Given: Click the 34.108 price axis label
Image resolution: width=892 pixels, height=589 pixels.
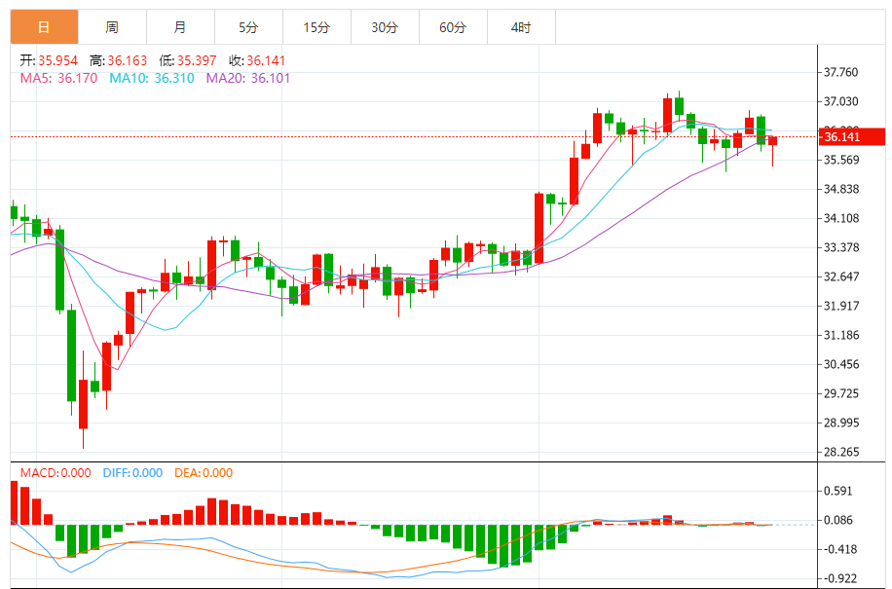Looking at the screenshot, I should point(841,218).
